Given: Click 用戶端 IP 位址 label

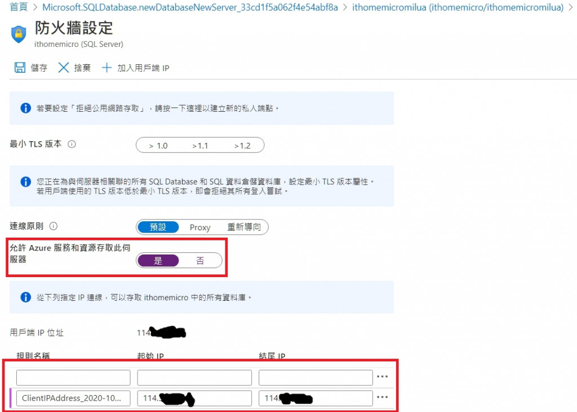Looking at the screenshot, I should point(37,333).
